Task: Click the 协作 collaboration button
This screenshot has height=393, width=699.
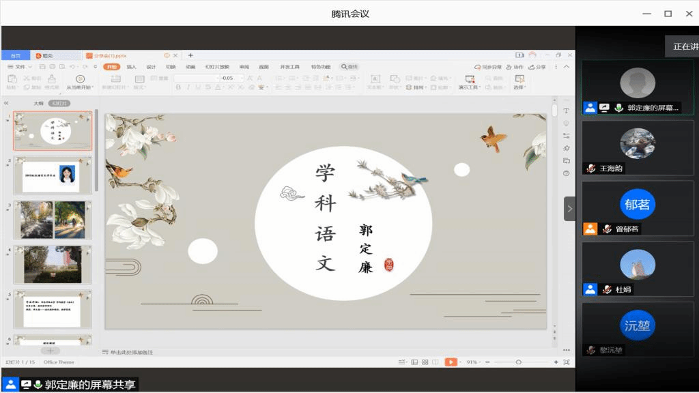Action: point(515,67)
